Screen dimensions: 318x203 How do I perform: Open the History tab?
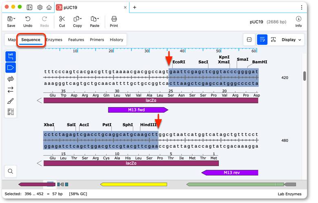coord(117,40)
